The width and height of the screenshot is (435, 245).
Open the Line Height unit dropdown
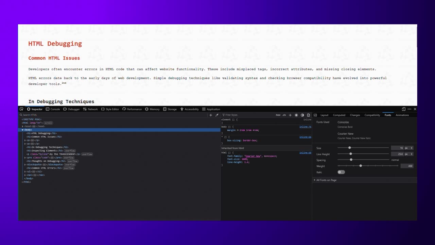point(409,154)
